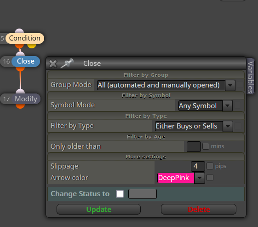
Task: Click input connector atop Modify block
Action: pyautogui.click(x=20, y=92)
